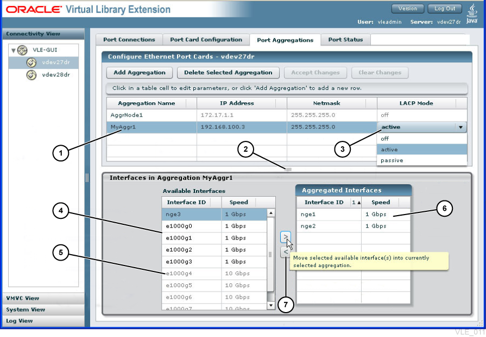Select the Port Aggregations tab
The image size is (486, 337).
(285, 40)
